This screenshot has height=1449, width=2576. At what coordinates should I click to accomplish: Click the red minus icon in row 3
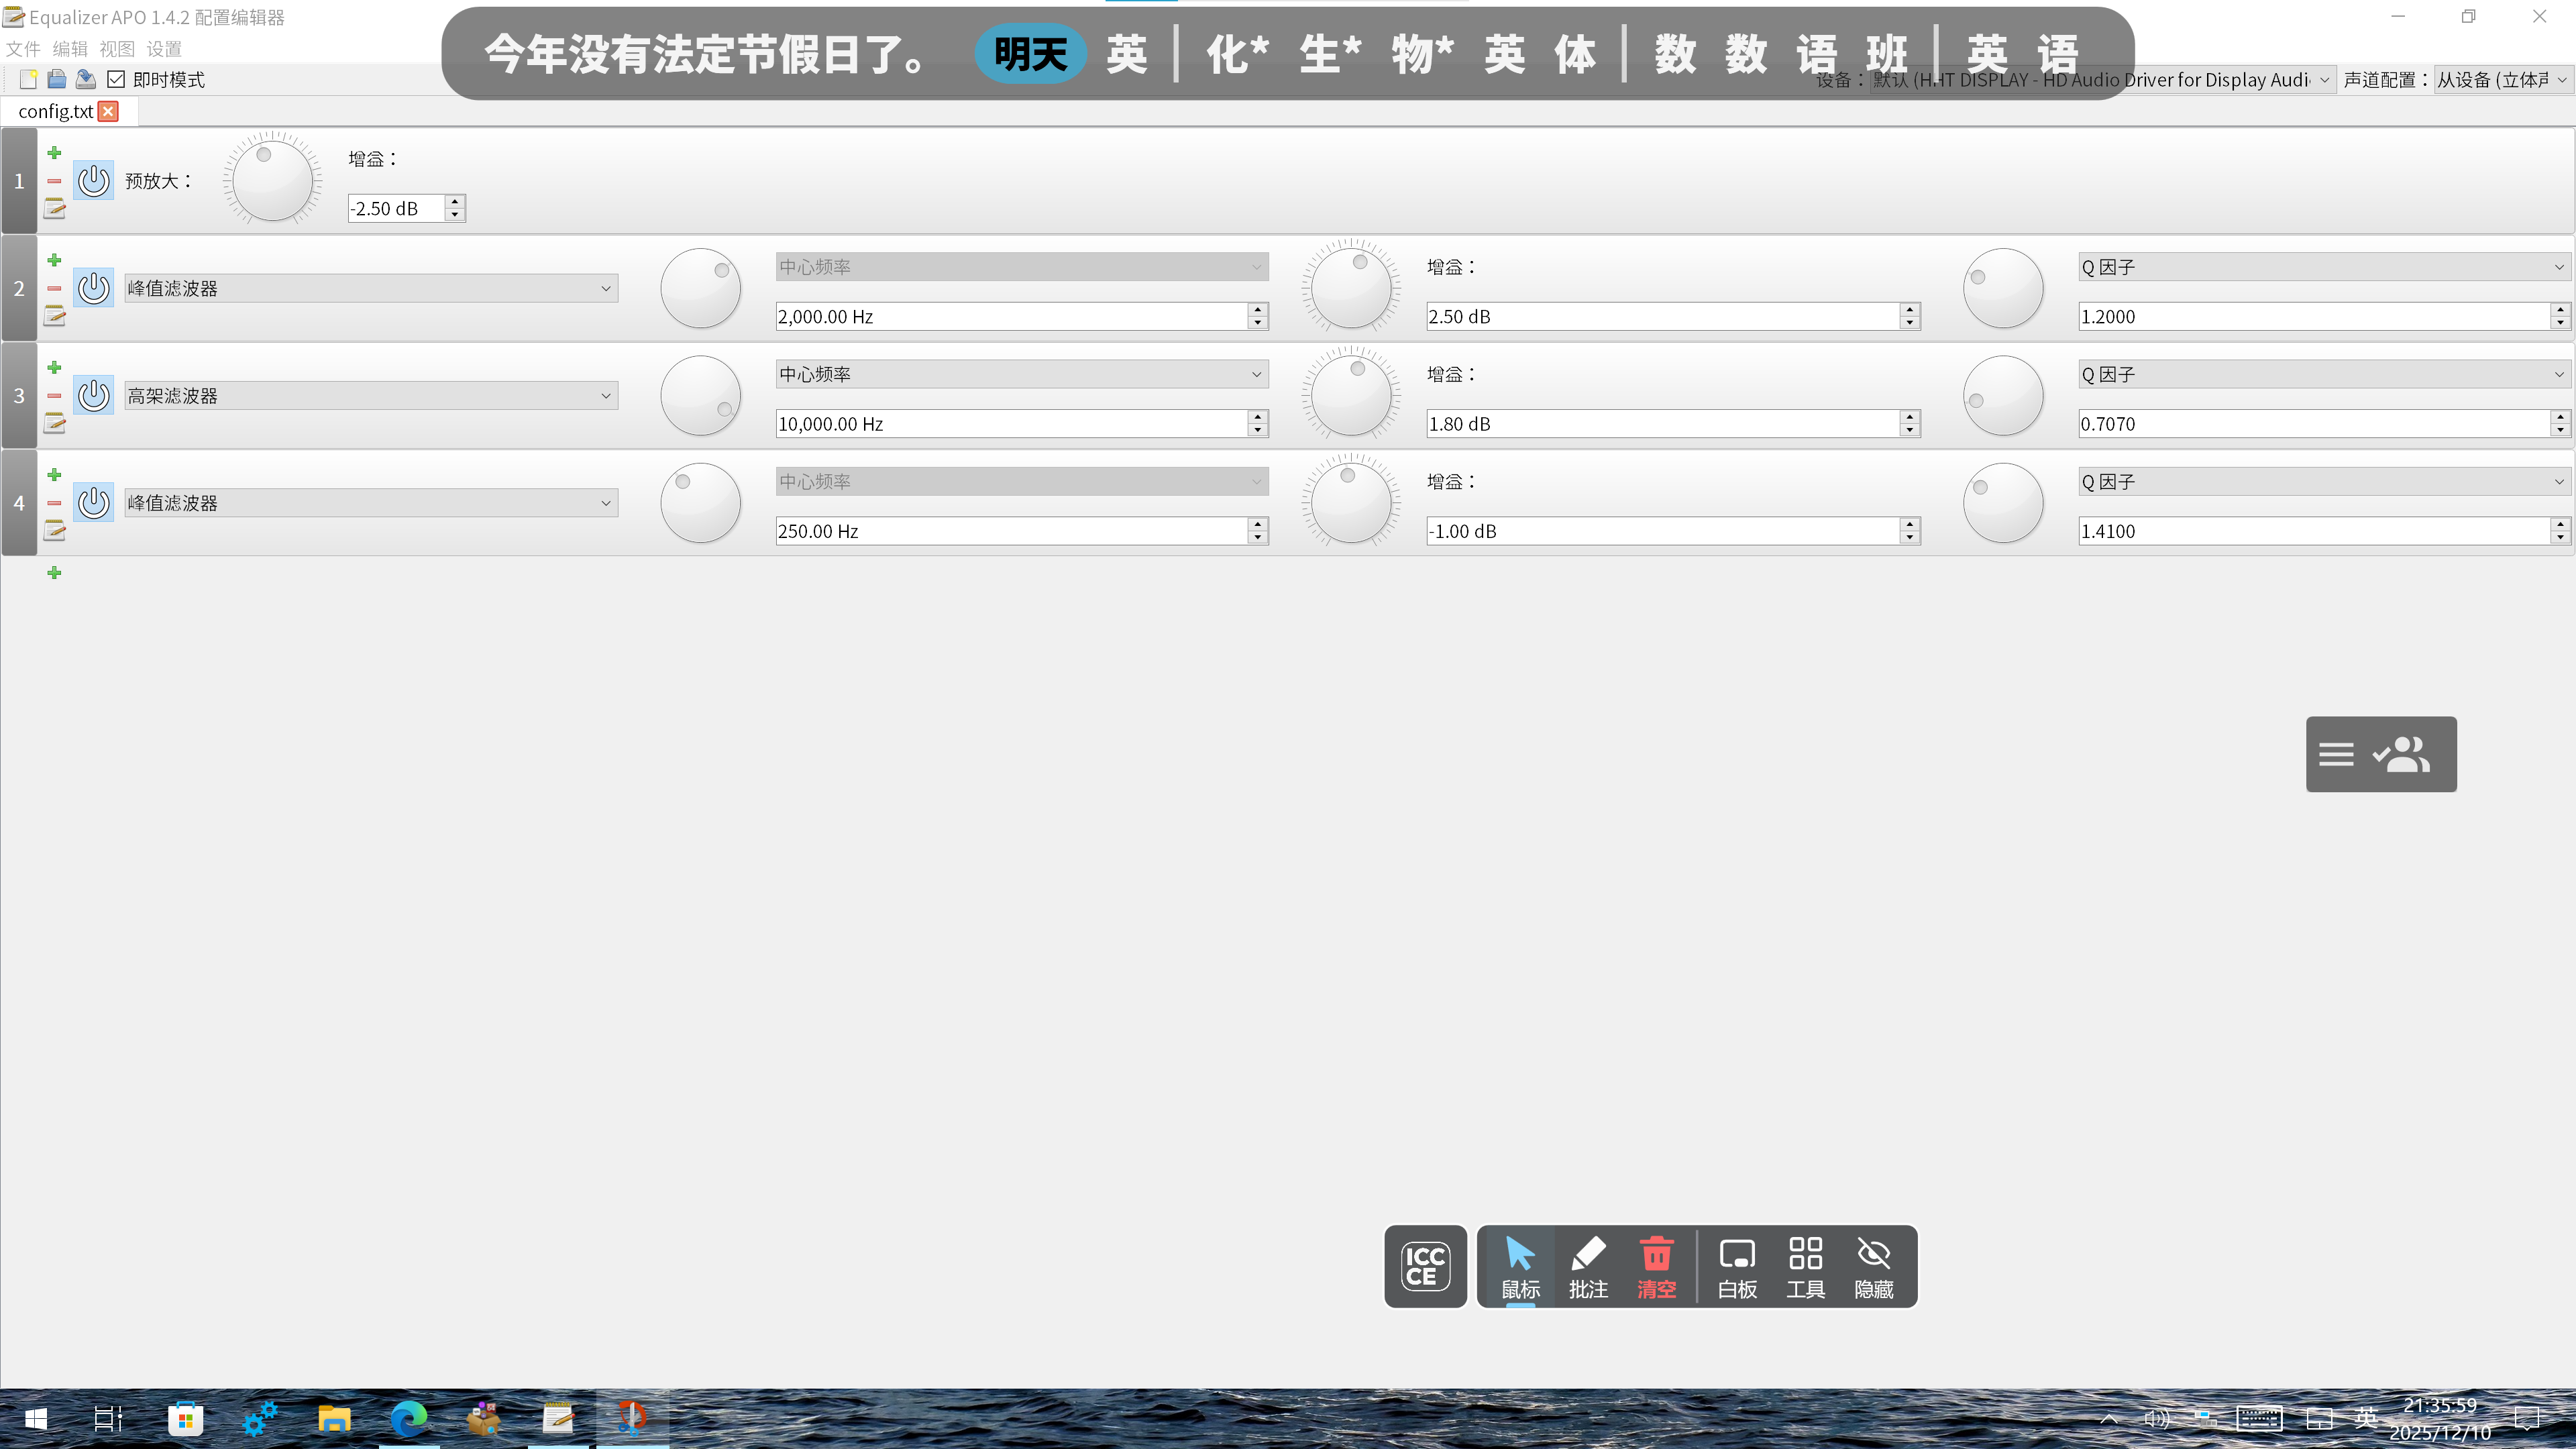(x=54, y=396)
